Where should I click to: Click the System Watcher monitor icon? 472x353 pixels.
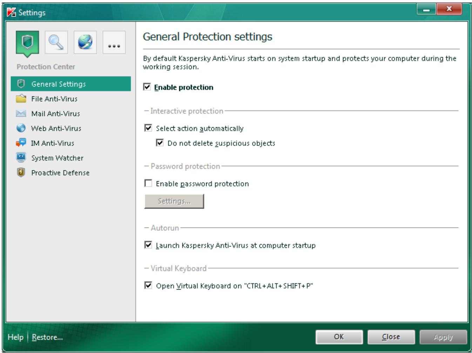(x=21, y=157)
